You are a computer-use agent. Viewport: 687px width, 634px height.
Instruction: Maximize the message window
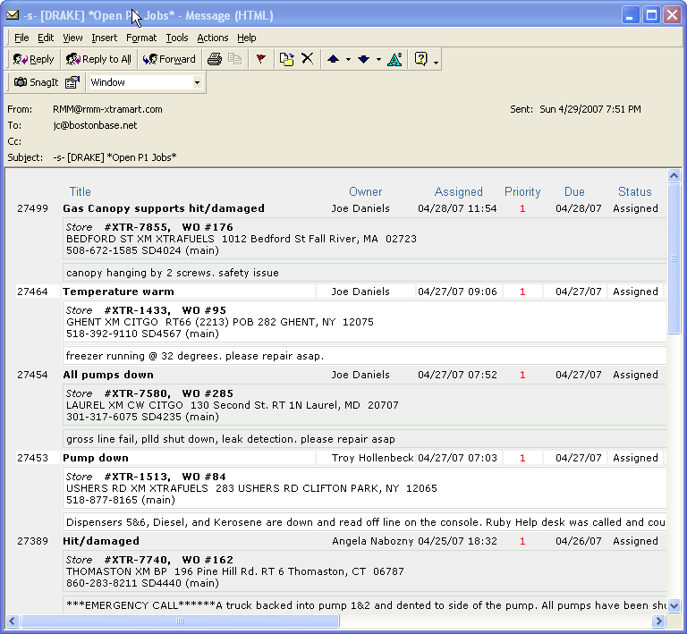tap(651, 15)
